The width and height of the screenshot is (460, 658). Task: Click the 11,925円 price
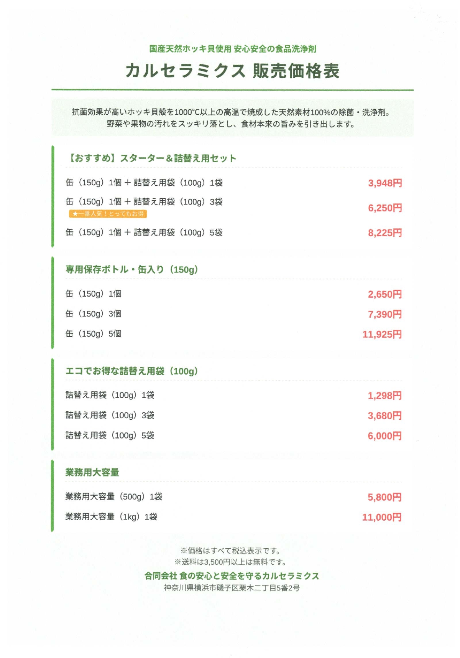pyautogui.click(x=382, y=334)
